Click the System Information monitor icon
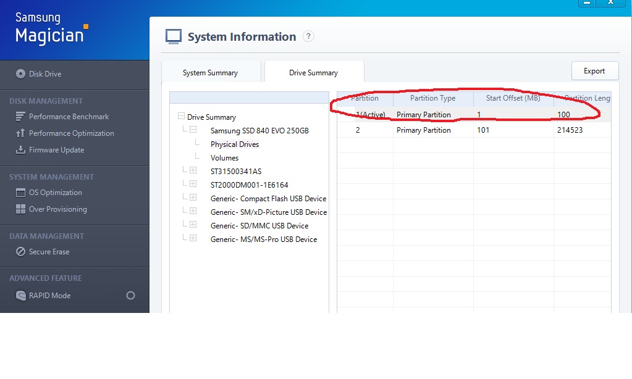 click(174, 36)
